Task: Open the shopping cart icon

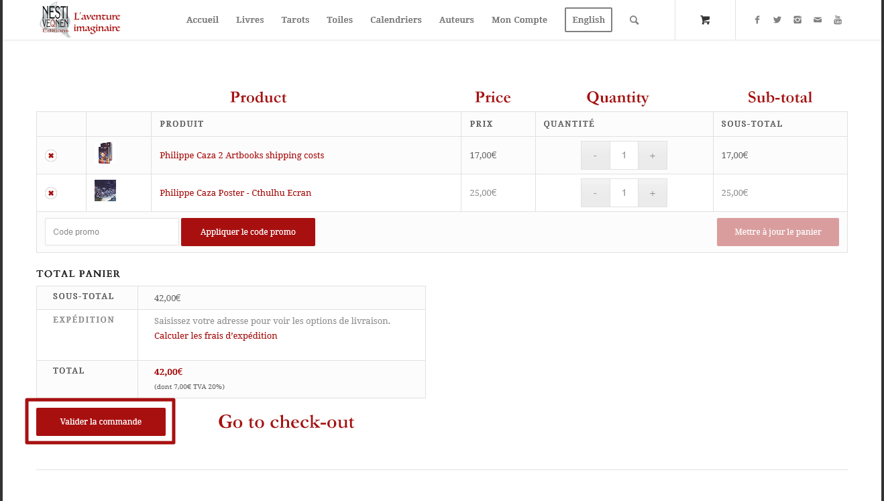Action: click(705, 20)
